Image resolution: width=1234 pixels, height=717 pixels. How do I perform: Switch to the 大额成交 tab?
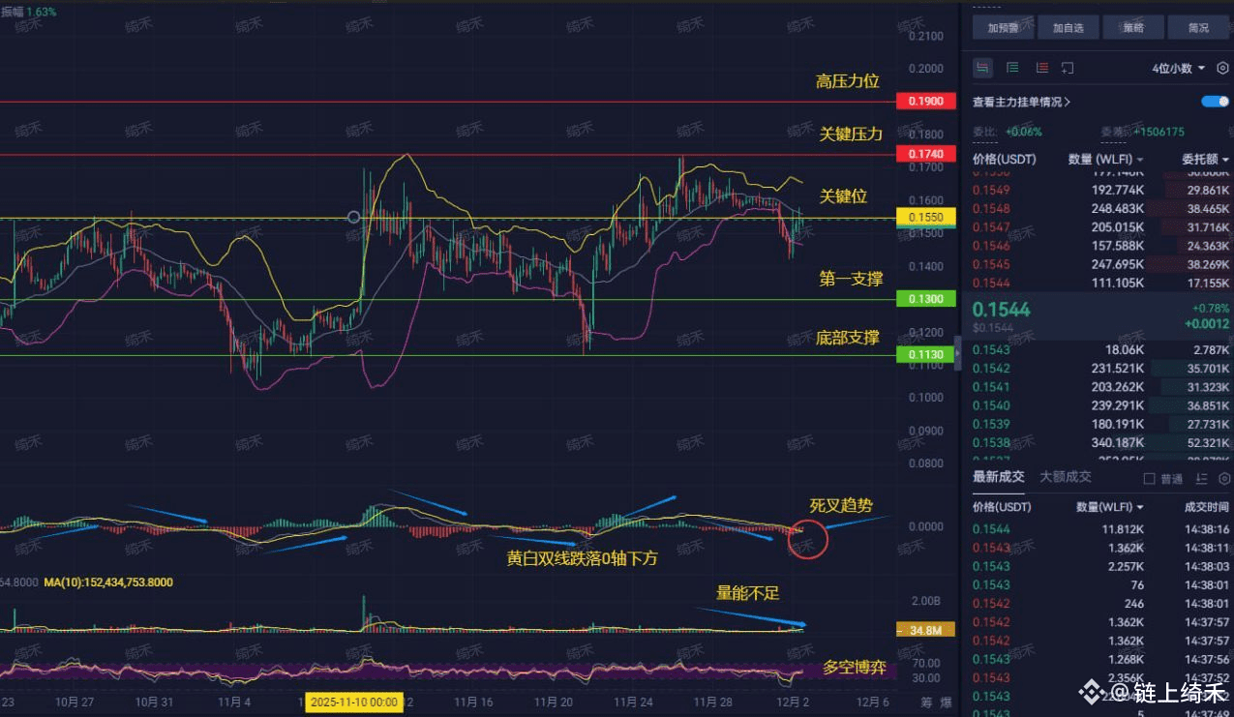coord(1066,477)
